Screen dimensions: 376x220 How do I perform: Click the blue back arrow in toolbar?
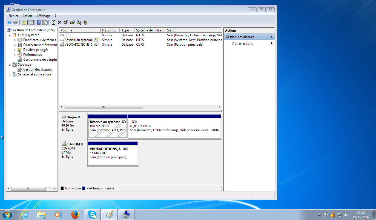click(9, 22)
